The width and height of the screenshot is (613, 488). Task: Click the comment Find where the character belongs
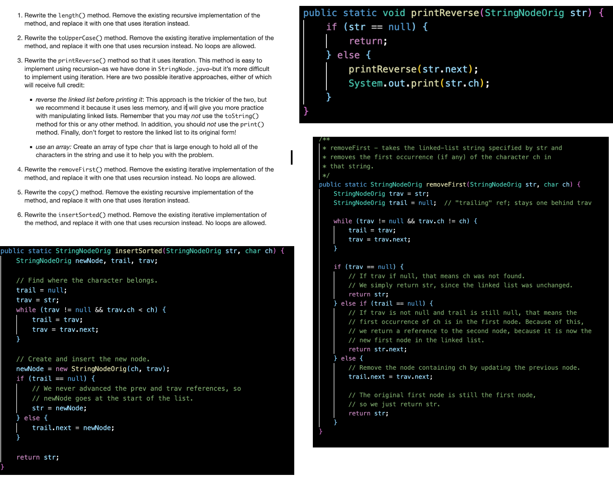tap(86, 280)
